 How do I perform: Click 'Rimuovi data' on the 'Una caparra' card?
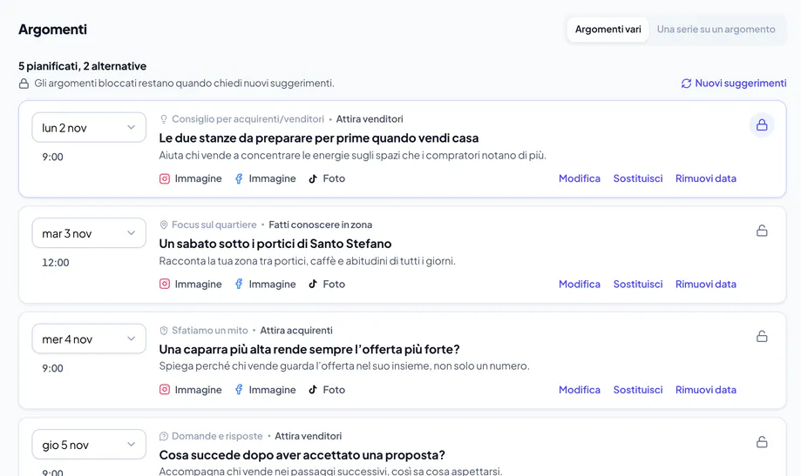point(706,390)
